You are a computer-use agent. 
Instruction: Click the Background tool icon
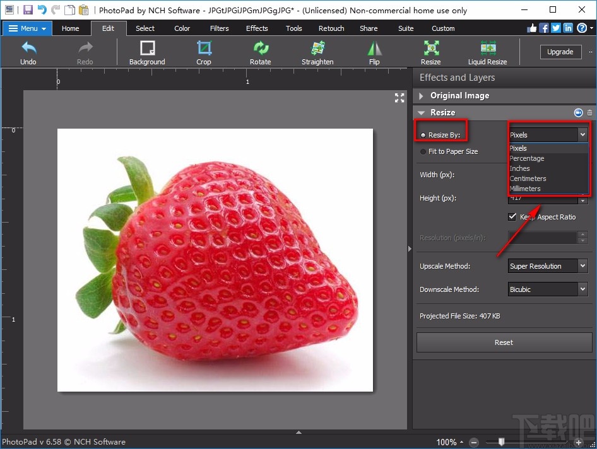pos(147,52)
